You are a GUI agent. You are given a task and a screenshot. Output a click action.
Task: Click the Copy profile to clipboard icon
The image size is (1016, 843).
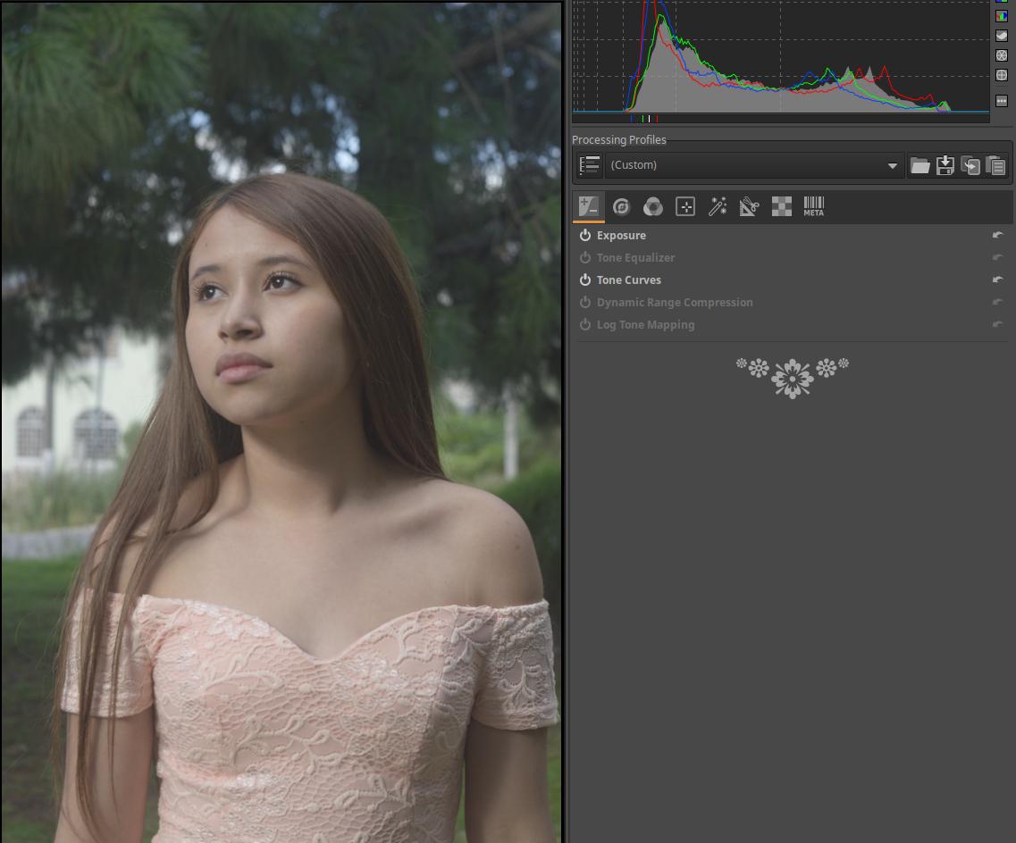pos(970,165)
